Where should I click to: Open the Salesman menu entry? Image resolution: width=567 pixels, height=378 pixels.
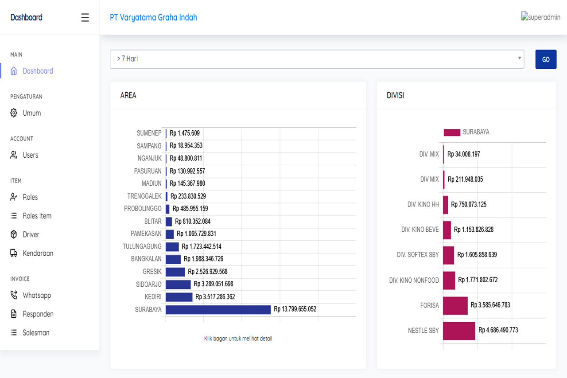point(36,332)
